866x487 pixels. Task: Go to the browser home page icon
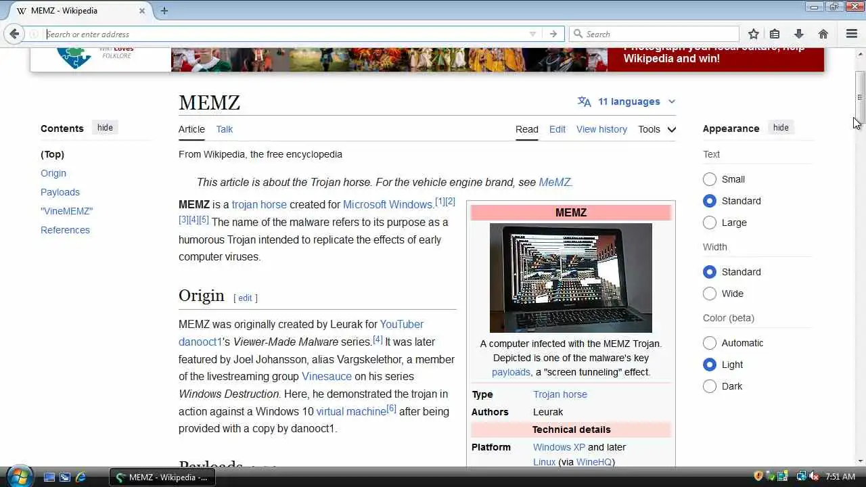[823, 34]
